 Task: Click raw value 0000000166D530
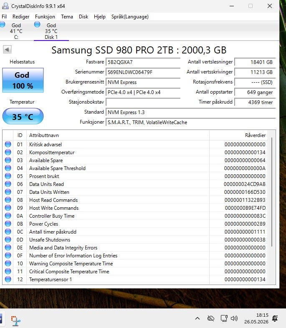click(245, 192)
